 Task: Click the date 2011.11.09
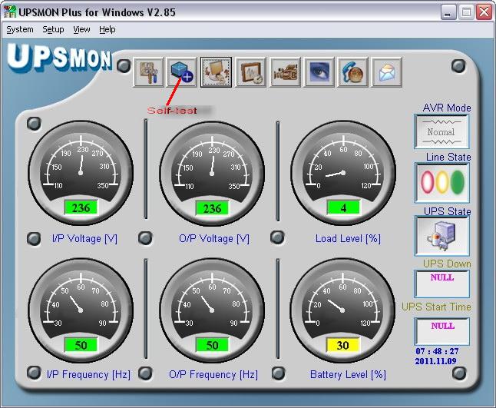[x=435, y=361]
